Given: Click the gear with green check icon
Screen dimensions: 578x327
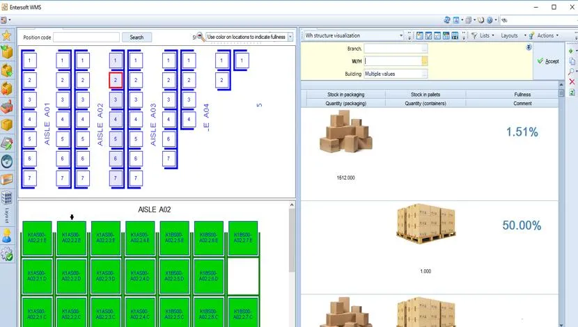Looking at the screenshot, I should [7, 254].
